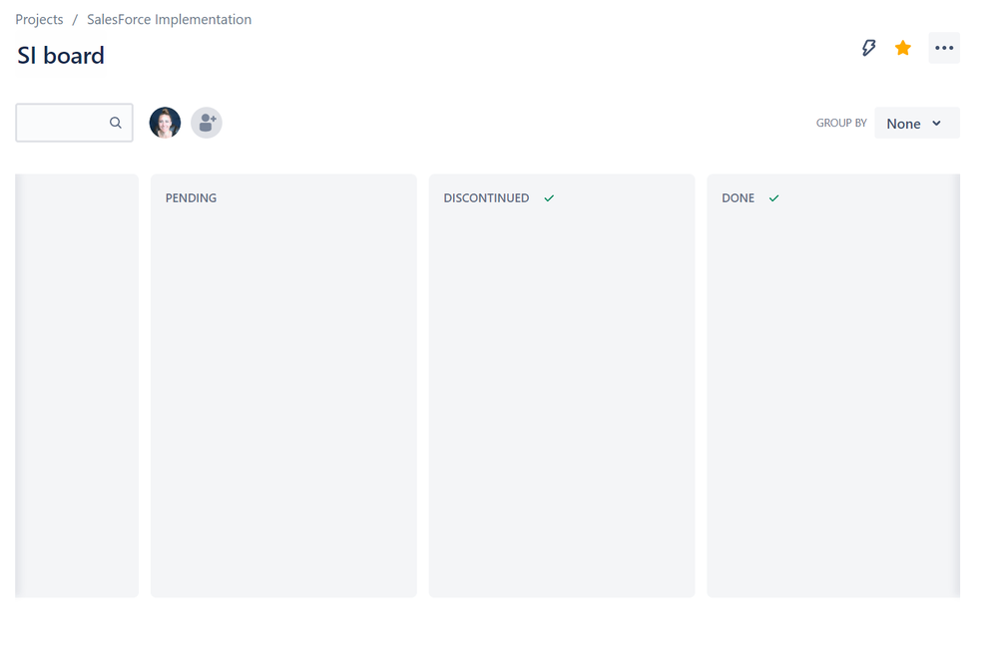The width and height of the screenshot is (997, 658).
Task: Open the SalesForce Implementation project link
Action: point(169,18)
